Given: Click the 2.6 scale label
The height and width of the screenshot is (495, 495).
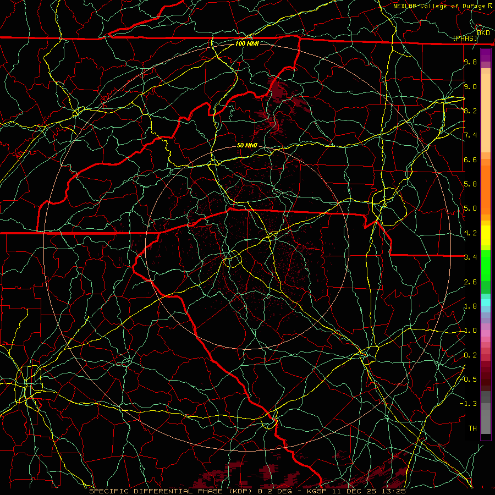Looking at the screenshot, I should (470, 282).
